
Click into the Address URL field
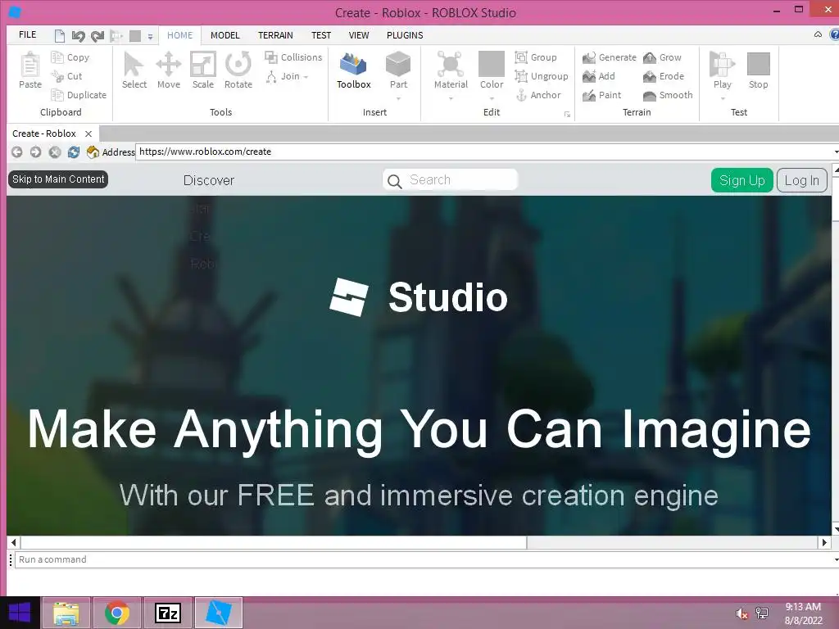[x=484, y=152]
